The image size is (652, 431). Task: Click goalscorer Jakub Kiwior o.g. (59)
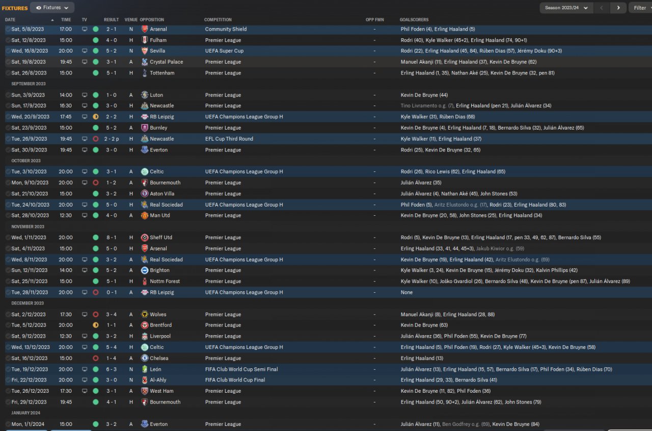coord(500,248)
